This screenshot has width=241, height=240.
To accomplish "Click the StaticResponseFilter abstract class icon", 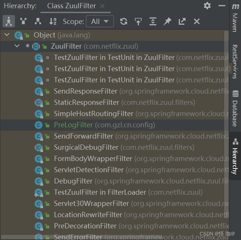I will tap(39, 103).
